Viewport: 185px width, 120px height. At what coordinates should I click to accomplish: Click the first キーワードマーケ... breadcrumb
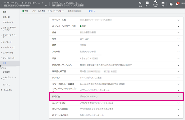point(11,3)
